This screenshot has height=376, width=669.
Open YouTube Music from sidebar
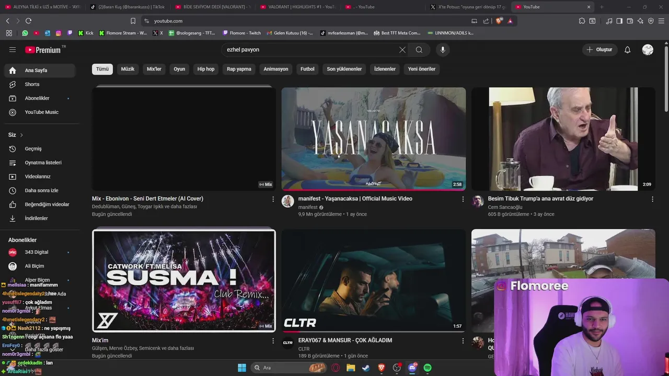click(x=40, y=112)
